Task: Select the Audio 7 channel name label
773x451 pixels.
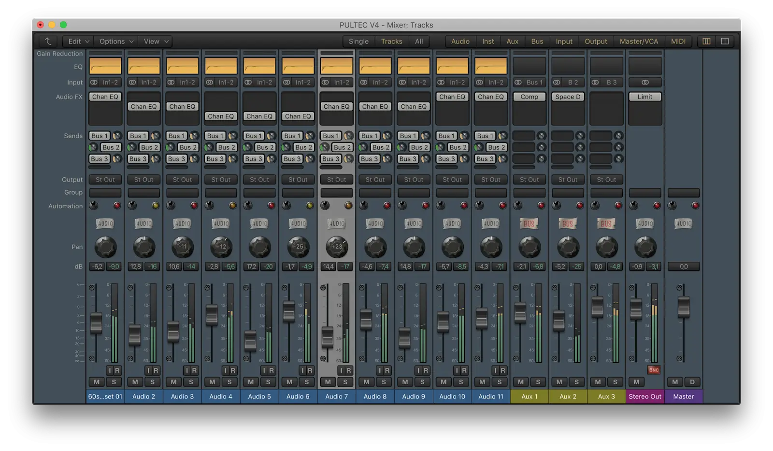Action: (337, 396)
